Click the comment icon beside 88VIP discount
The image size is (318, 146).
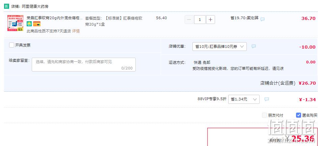267,99
